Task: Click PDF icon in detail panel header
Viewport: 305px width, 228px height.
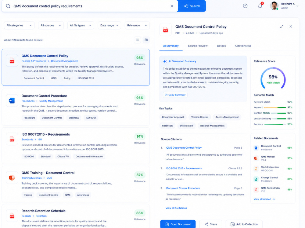Action: tap(166, 30)
